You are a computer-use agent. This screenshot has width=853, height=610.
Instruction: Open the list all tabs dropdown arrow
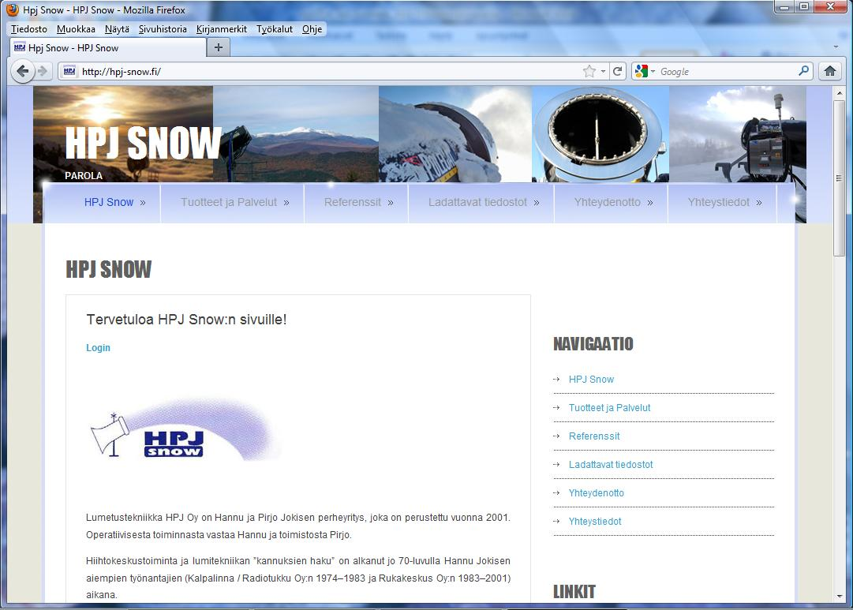(x=836, y=47)
